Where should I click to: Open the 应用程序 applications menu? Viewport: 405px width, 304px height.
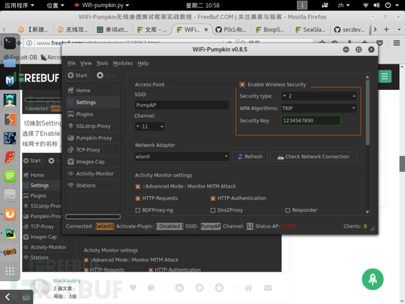point(19,5)
